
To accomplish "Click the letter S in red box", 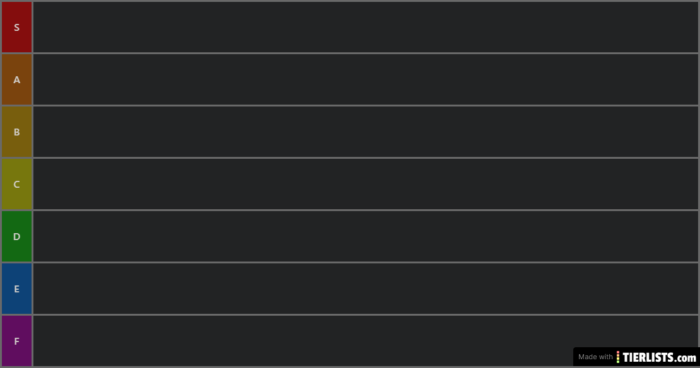I will (16, 27).
